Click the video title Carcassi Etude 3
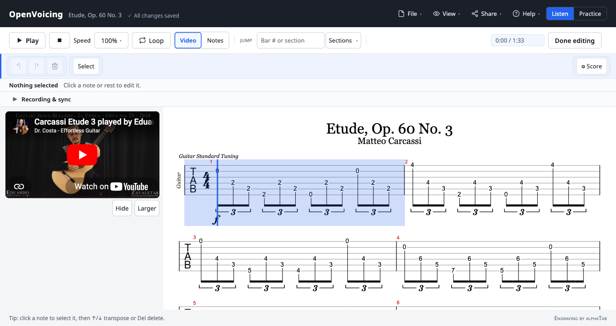 coord(94,122)
